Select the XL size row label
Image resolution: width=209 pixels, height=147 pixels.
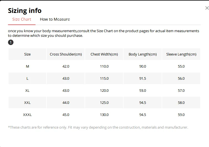point(27,91)
